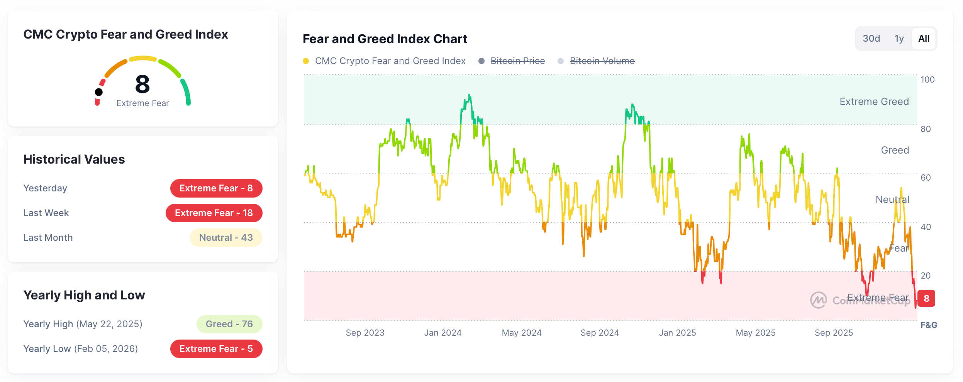Click the Greed - 76 yearly high badge
The height and width of the screenshot is (382, 963).
click(229, 324)
